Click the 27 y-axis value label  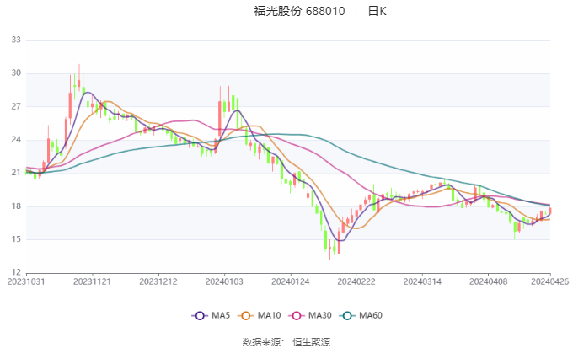[16, 106]
